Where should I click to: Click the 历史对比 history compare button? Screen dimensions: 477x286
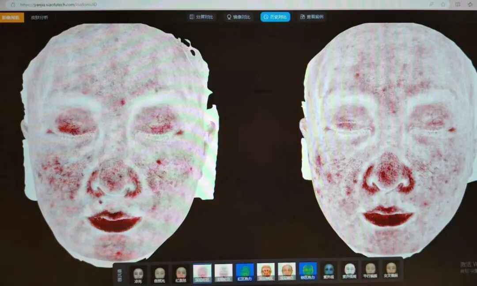point(275,17)
